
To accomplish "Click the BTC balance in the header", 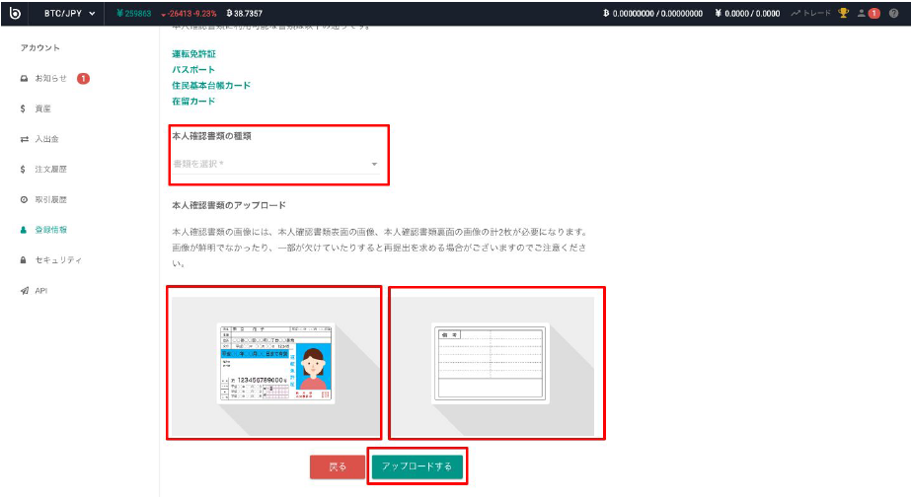I will click(653, 14).
